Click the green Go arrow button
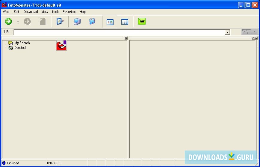The height and width of the screenshot is (167, 260). (x=8, y=21)
